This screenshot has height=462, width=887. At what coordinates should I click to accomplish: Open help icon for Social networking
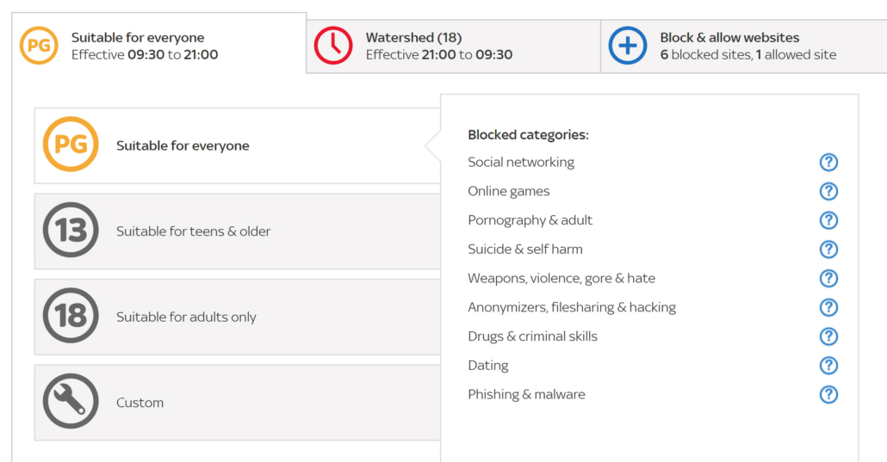tap(828, 163)
